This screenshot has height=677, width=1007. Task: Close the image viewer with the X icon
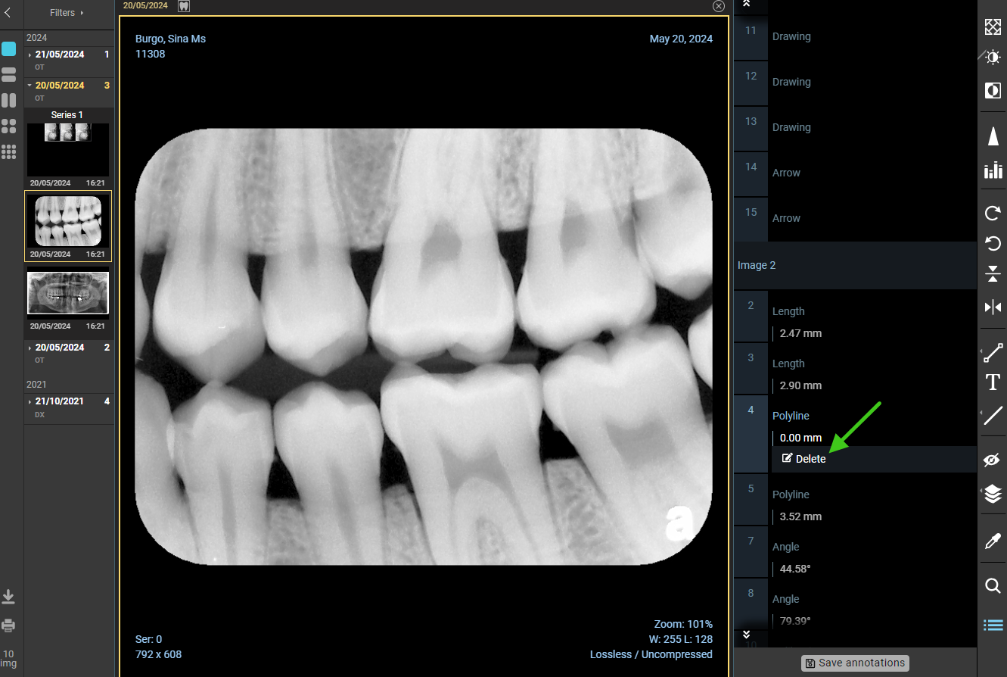[x=718, y=6]
